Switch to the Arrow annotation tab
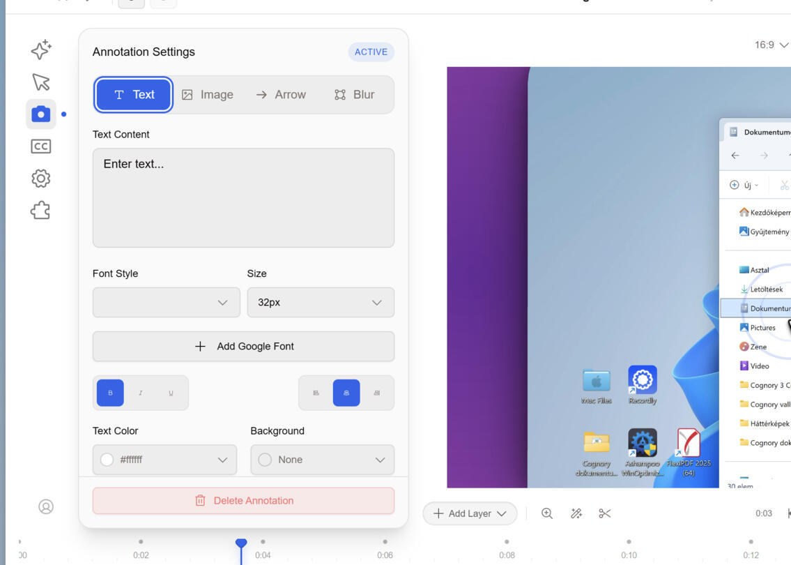 [281, 94]
